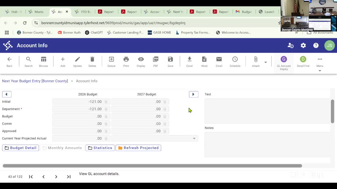Click the Refresh Projected button

138,148
